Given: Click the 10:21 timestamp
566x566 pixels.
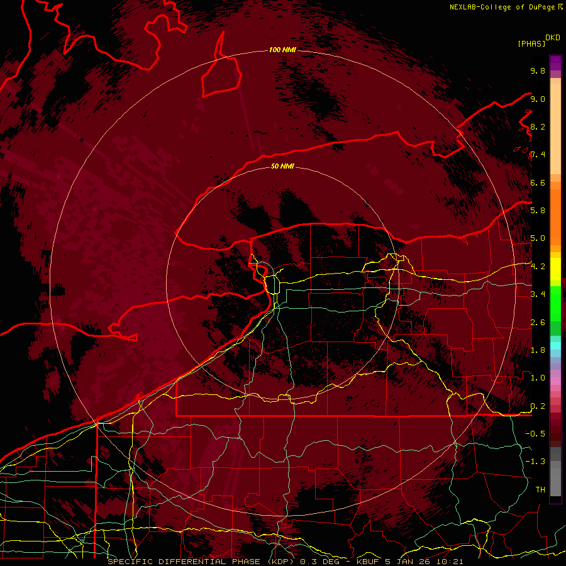Looking at the screenshot, I should (x=449, y=562).
